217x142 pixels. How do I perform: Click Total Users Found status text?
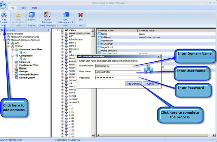68,140
